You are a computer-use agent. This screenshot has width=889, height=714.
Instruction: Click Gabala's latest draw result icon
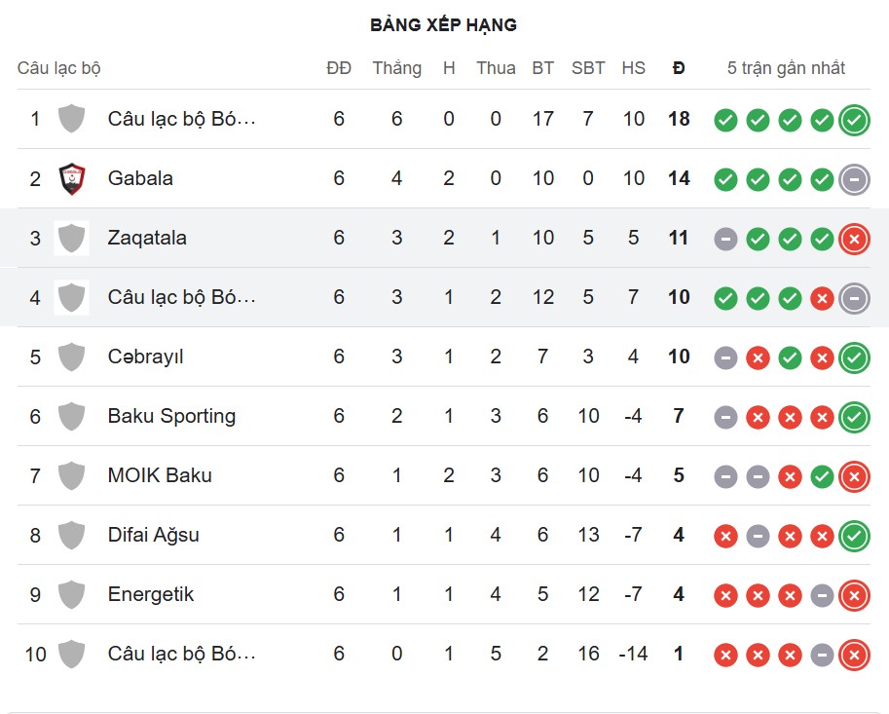[854, 179]
